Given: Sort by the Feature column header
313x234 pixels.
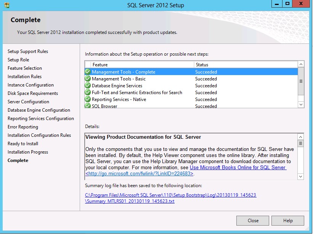Looking at the screenshot, I should point(143,65).
